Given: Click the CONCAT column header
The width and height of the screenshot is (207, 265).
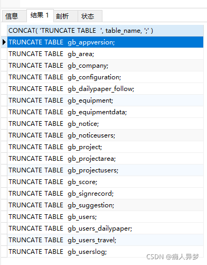Looking at the screenshot, I should tap(105, 31).
